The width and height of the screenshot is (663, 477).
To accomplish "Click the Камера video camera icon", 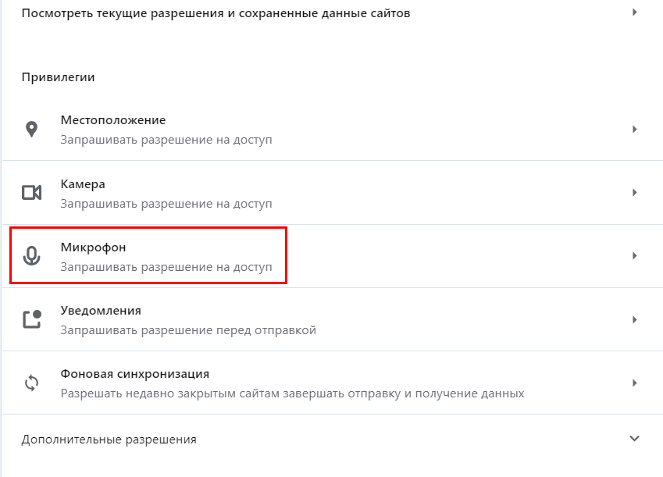I will pyautogui.click(x=31, y=193).
